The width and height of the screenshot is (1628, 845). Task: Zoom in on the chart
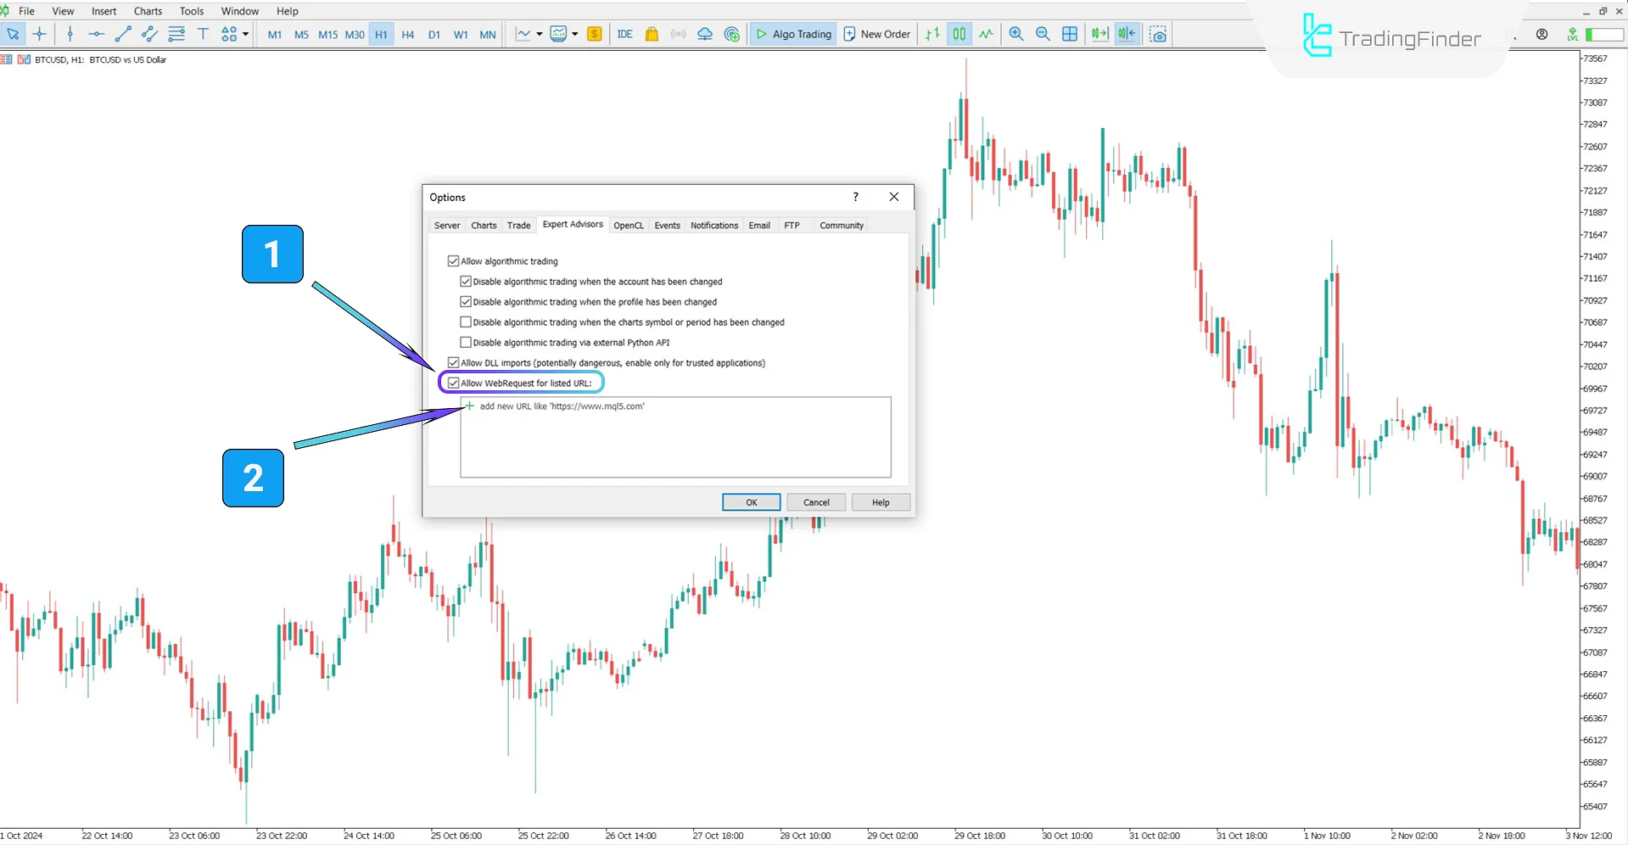(x=1015, y=34)
